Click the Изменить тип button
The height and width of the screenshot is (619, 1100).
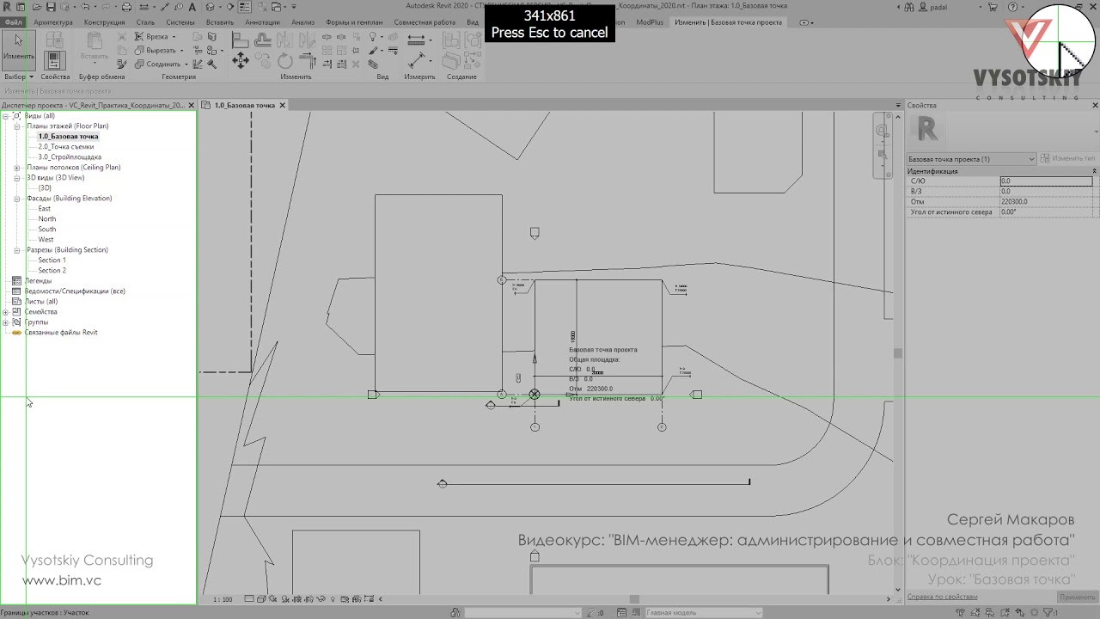(1069, 159)
